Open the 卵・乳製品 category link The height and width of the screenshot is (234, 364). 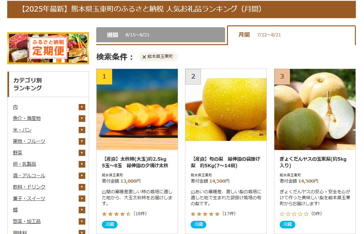coord(24,164)
